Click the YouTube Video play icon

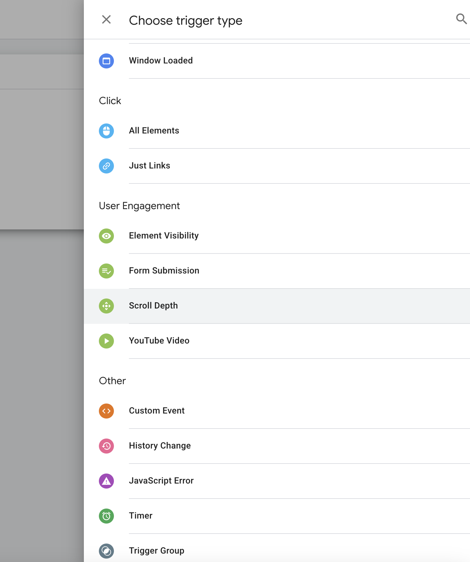(106, 341)
